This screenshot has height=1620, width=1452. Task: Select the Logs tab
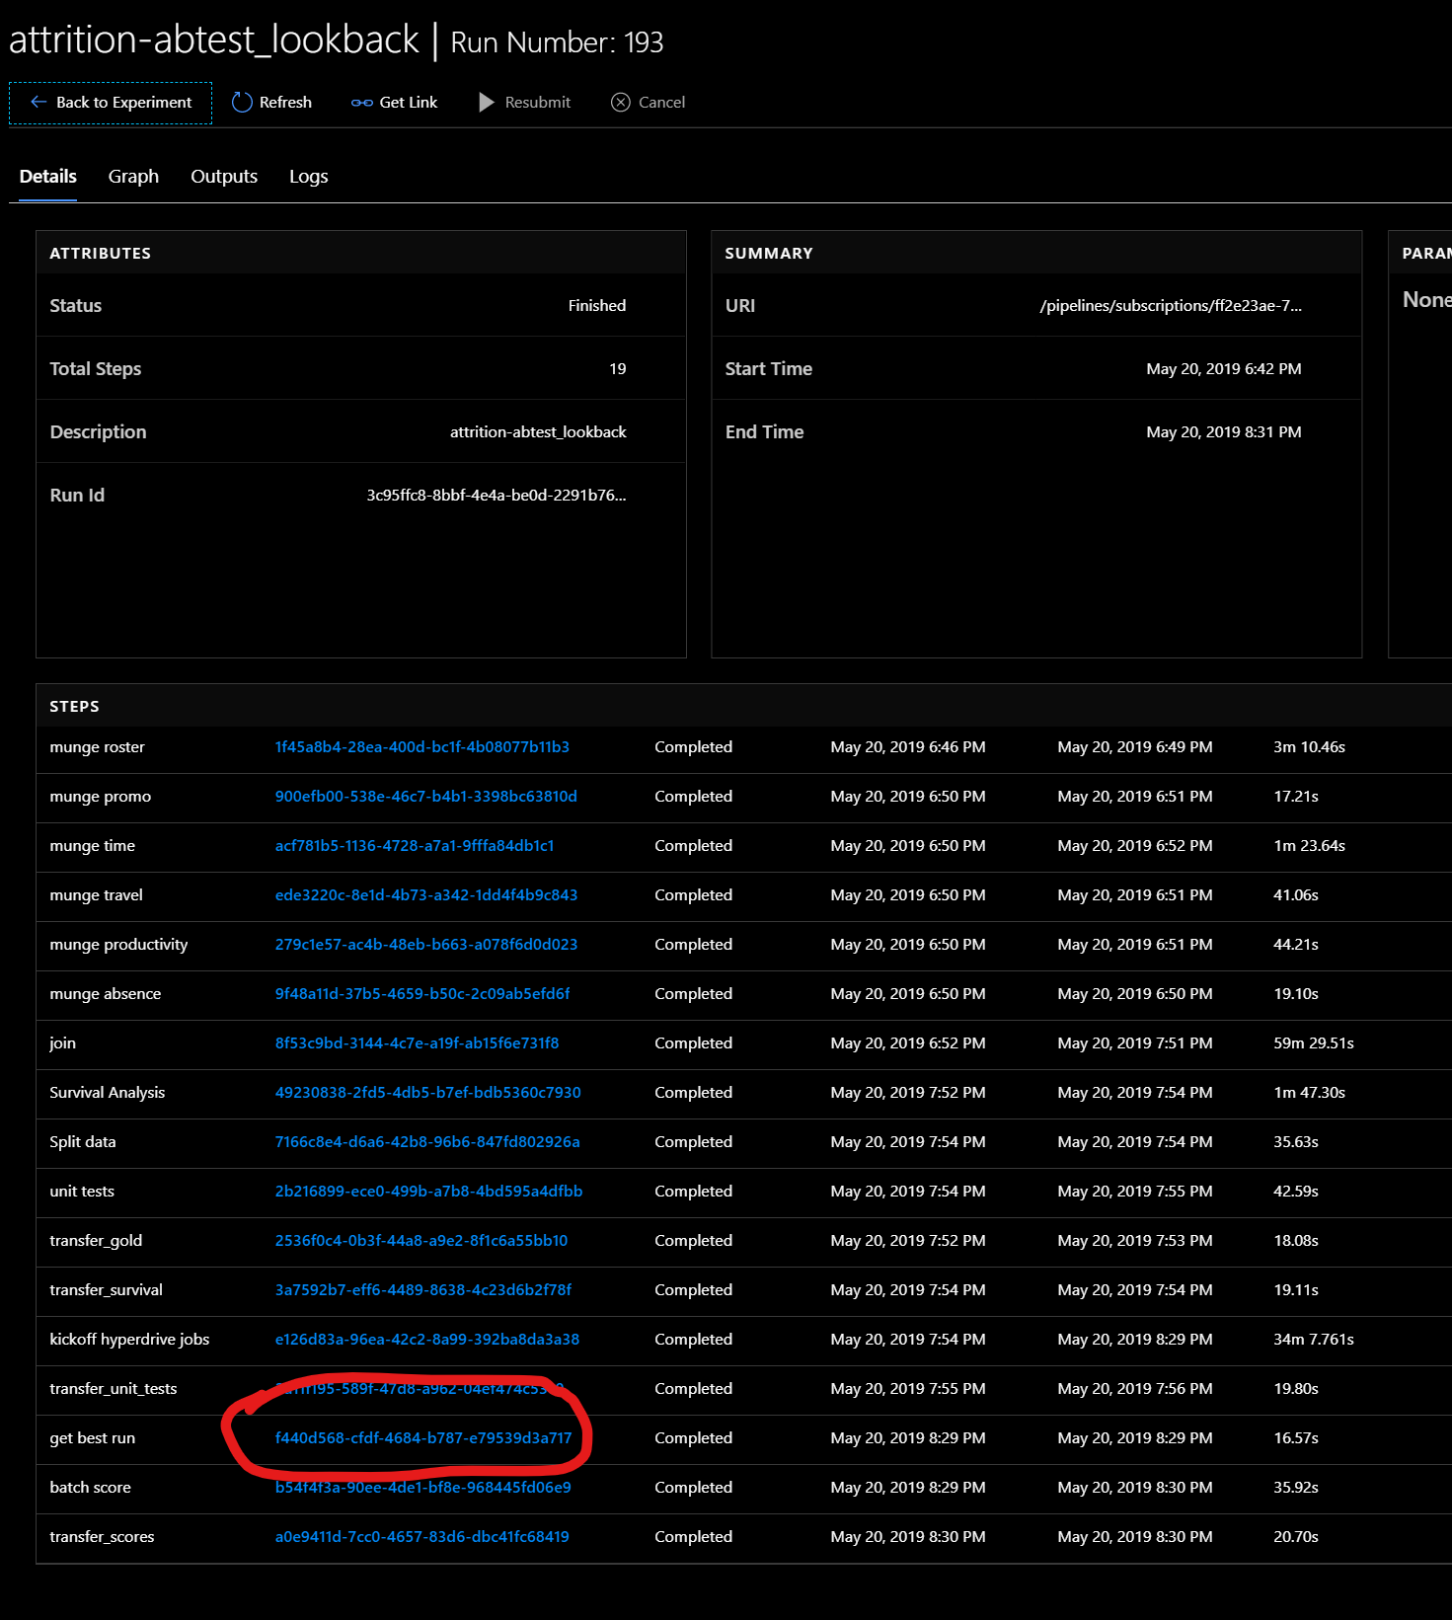click(309, 176)
